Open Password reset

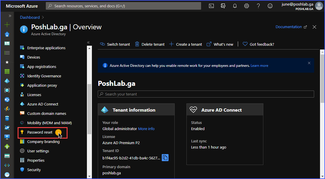pyautogui.click(x=40, y=132)
